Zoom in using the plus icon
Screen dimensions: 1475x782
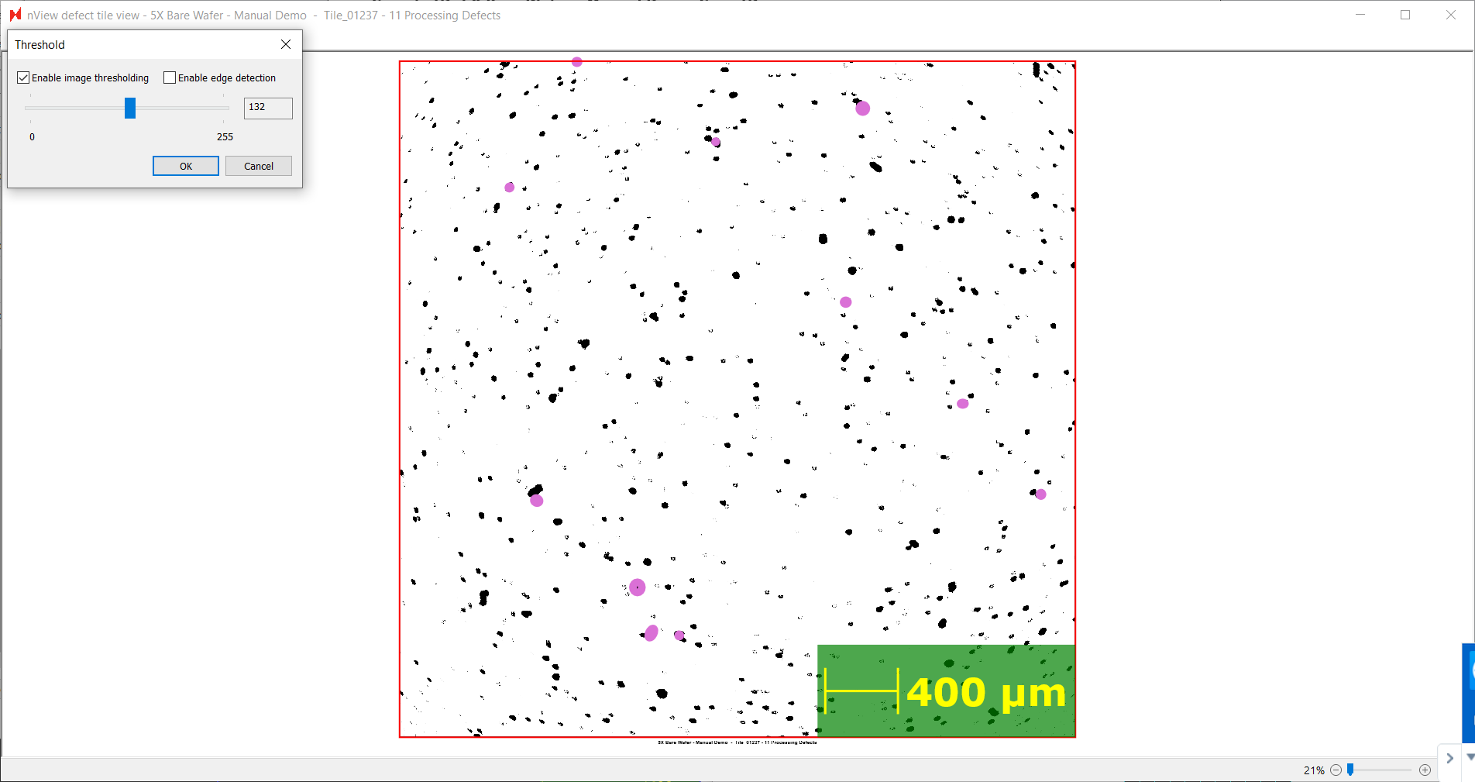point(1425,770)
